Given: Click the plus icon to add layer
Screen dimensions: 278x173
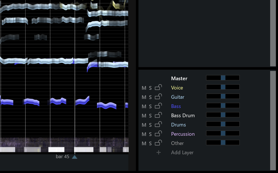Looking at the screenshot, I should pos(158,153).
